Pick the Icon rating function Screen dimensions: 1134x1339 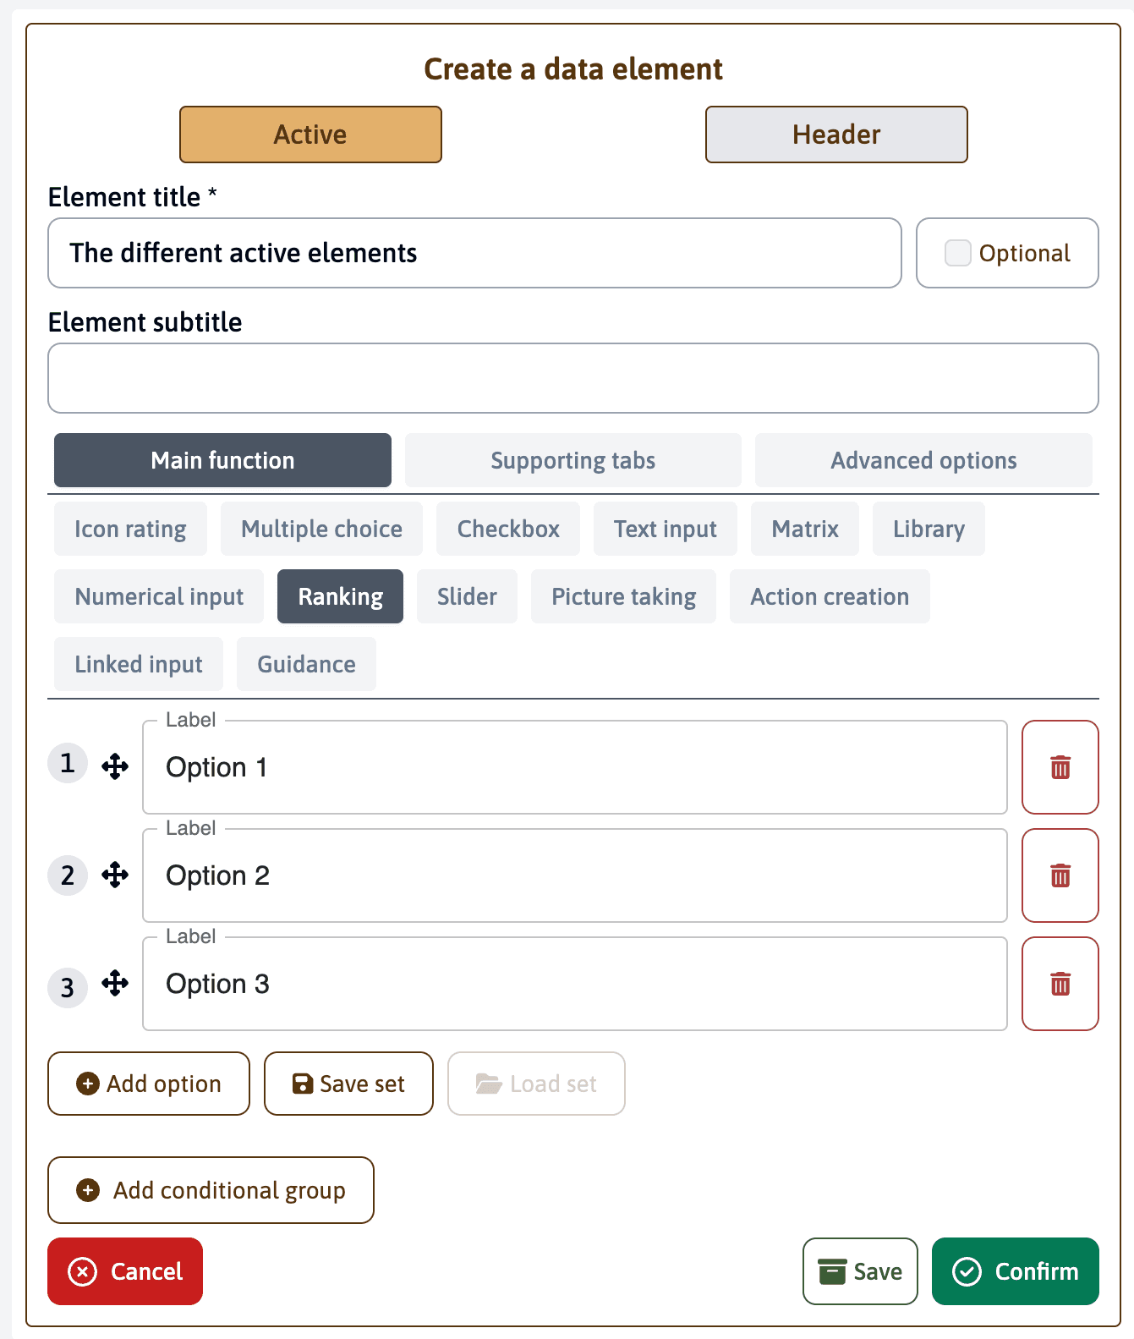click(x=130, y=529)
